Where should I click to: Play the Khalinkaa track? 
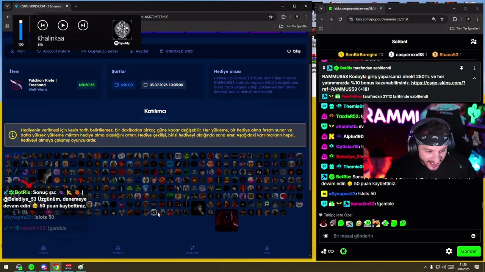(63, 25)
